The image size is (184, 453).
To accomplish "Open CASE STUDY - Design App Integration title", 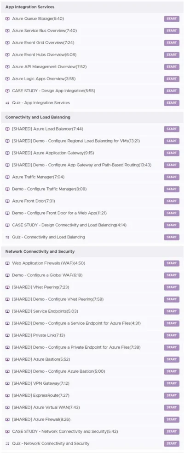I will (53, 91).
